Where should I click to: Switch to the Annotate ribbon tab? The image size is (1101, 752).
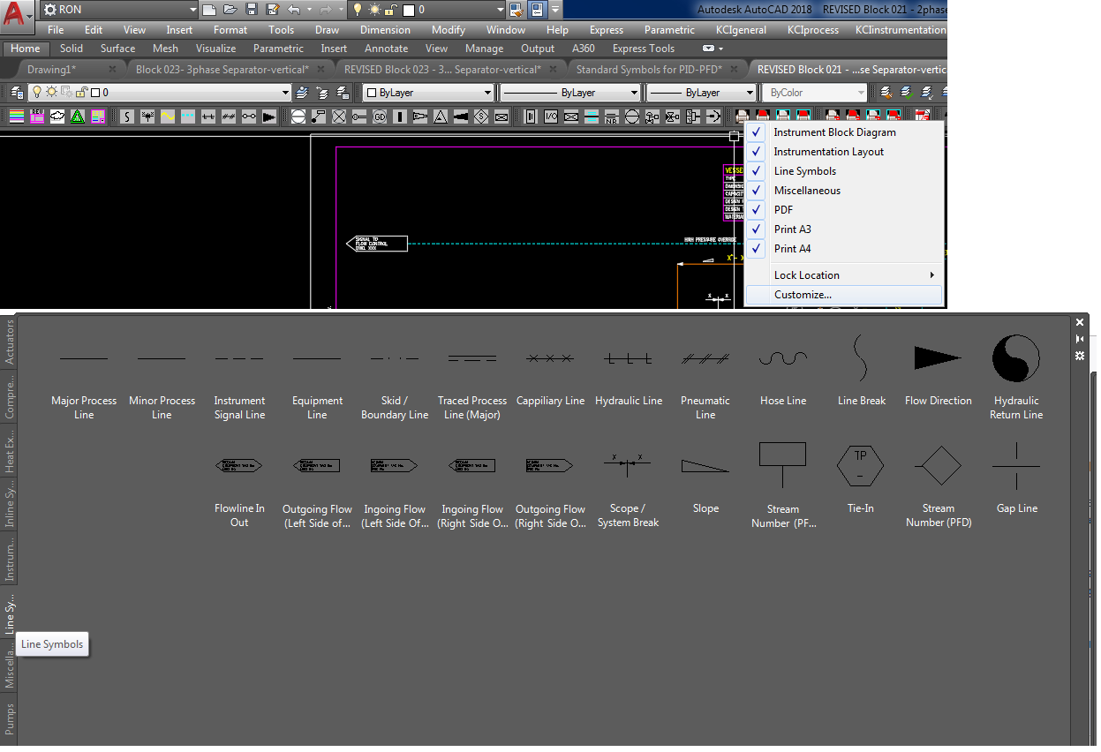[x=386, y=49]
